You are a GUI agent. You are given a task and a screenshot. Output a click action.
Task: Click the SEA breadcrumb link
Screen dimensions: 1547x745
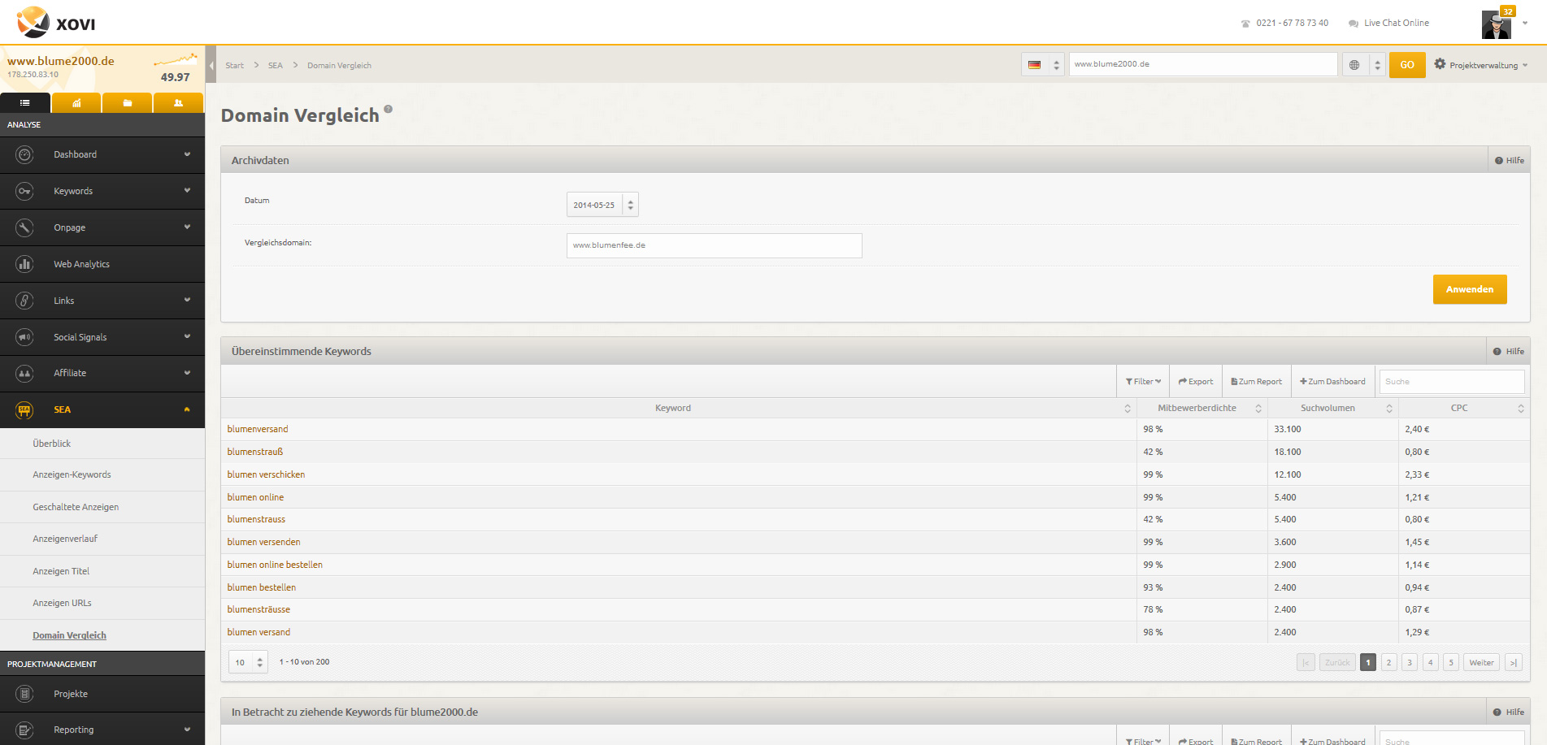(x=276, y=66)
